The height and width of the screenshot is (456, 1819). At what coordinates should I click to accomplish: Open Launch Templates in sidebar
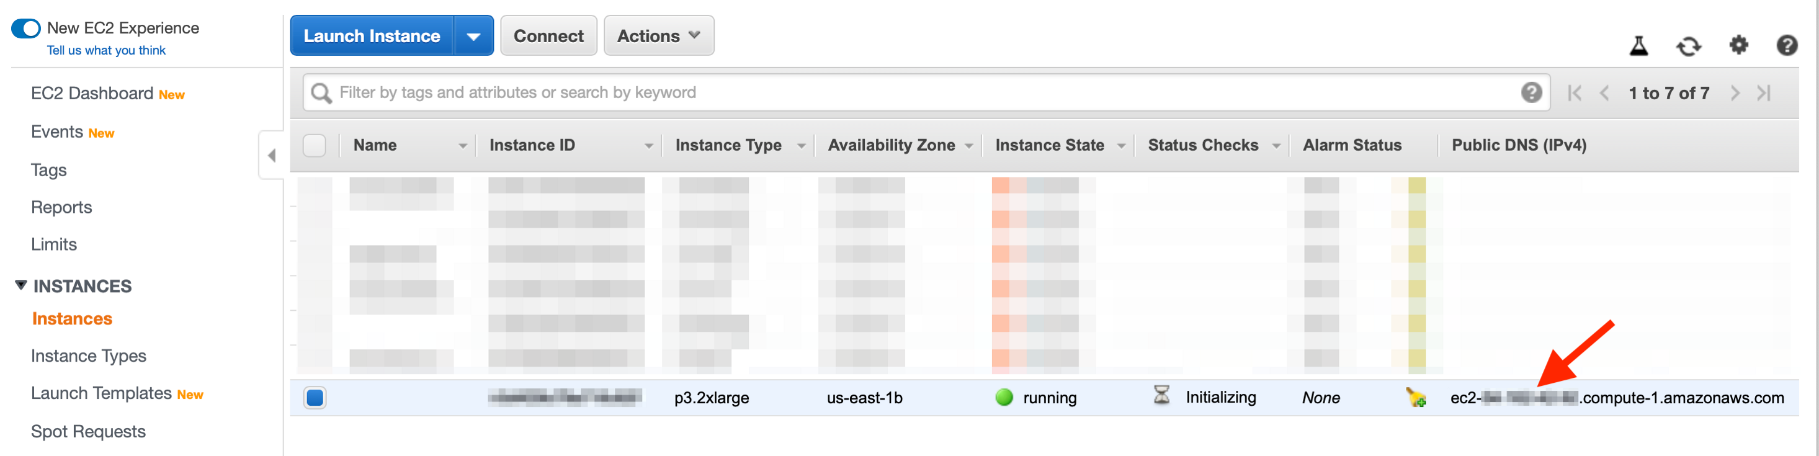coord(101,393)
